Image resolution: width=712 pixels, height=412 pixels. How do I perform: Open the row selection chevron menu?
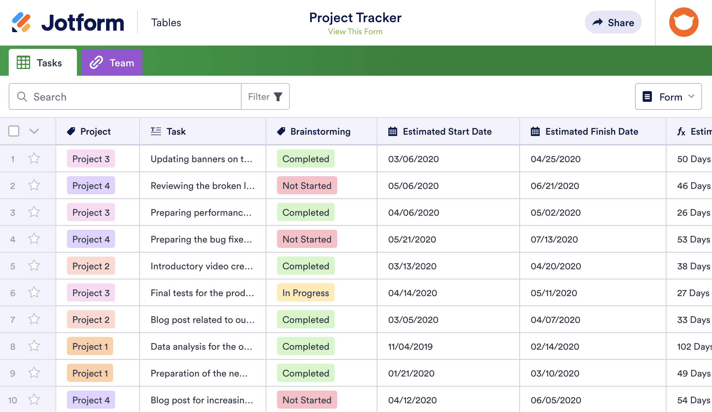[34, 131]
